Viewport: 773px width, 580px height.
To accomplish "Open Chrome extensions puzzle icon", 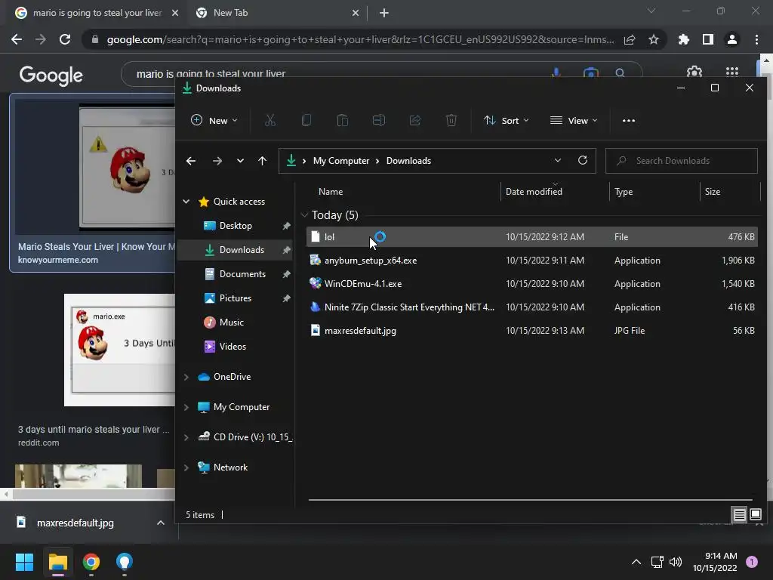I will point(683,39).
